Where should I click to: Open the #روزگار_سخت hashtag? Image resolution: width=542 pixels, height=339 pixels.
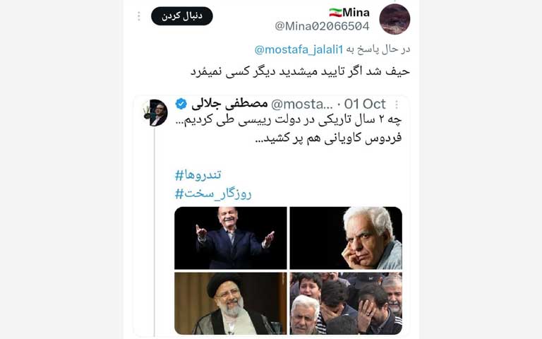[x=213, y=194]
